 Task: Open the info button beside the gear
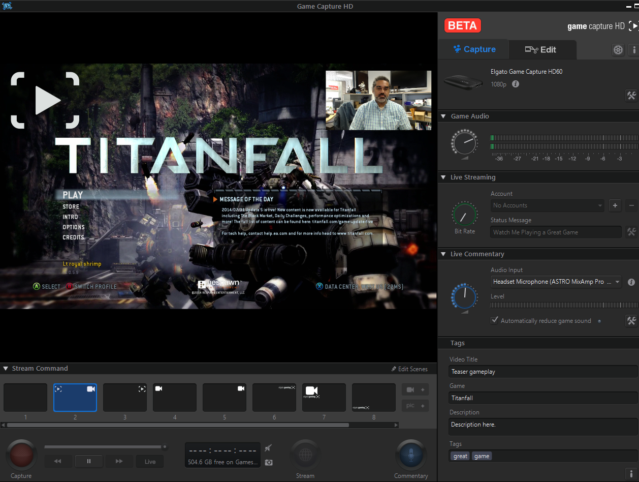(x=634, y=50)
